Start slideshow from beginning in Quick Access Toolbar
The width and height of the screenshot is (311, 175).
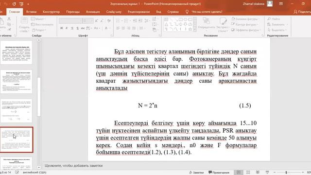(21, 4)
